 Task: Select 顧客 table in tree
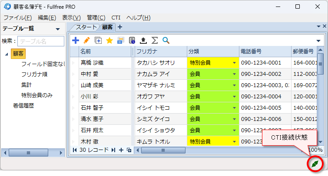[x=18, y=54]
